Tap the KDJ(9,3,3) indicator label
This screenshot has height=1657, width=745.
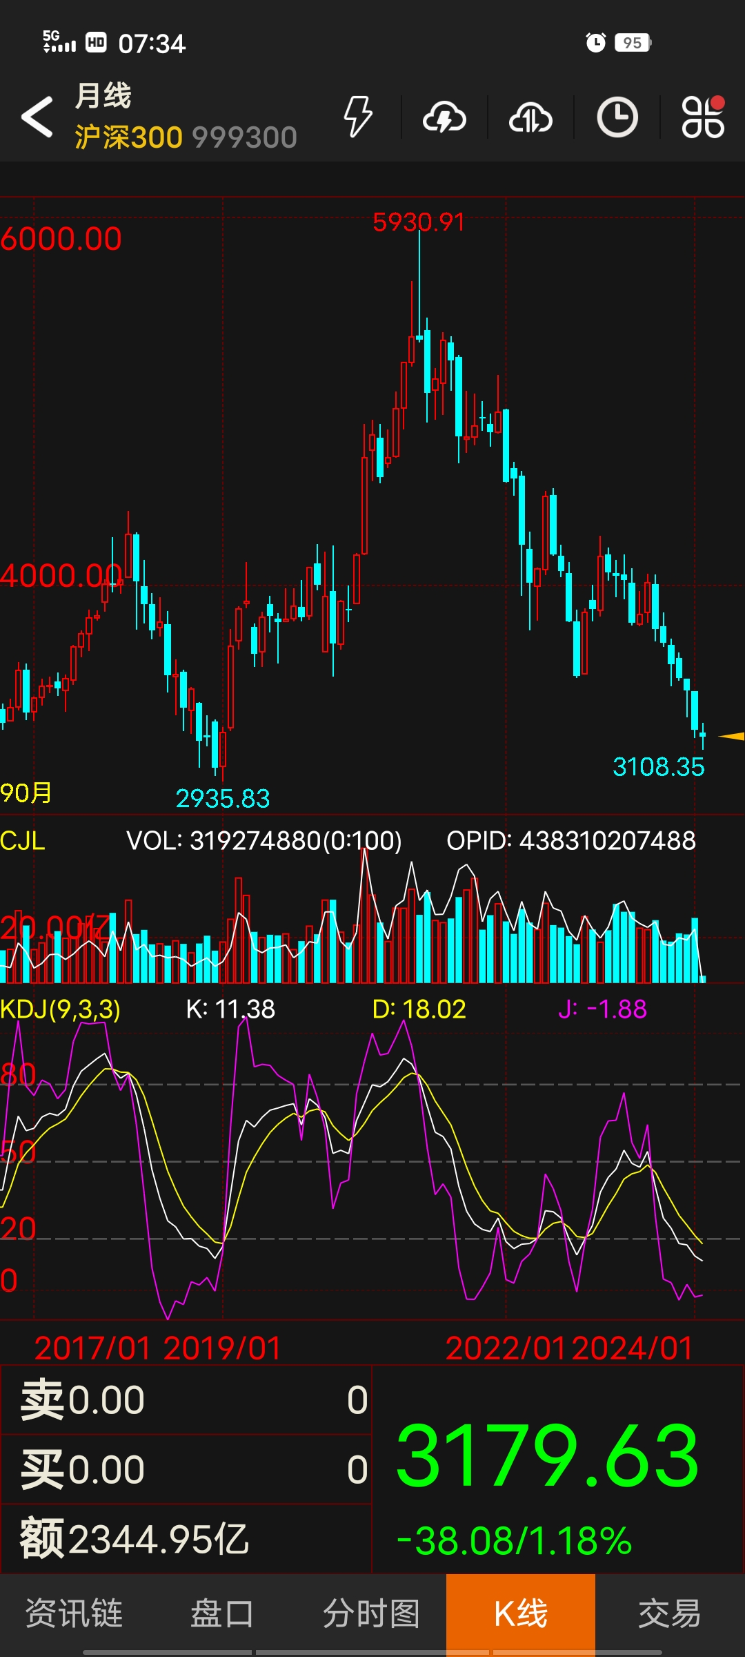(61, 1009)
